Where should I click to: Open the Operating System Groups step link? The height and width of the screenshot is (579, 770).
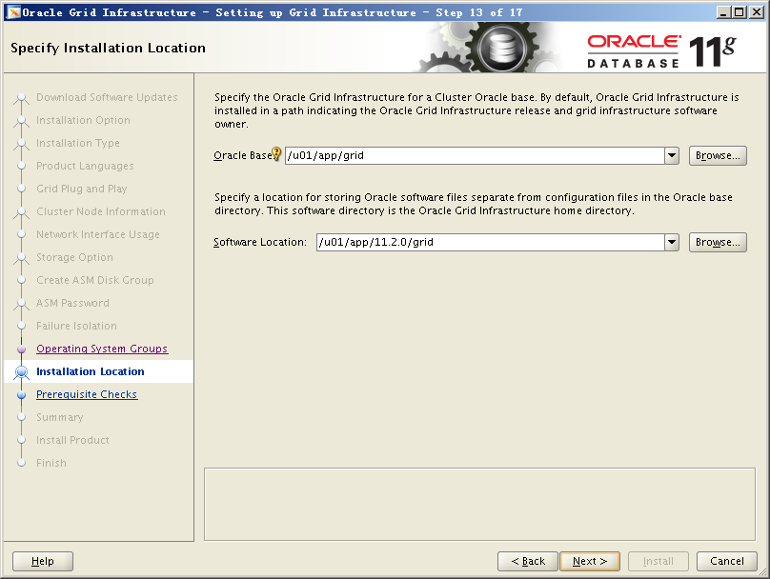pyautogui.click(x=102, y=349)
